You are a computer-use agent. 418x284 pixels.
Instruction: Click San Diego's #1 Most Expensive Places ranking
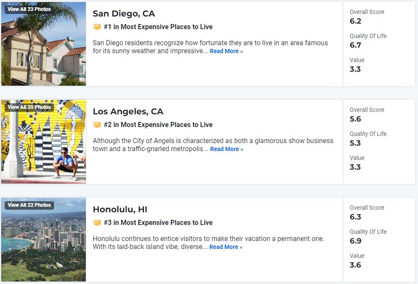point(158,27)
